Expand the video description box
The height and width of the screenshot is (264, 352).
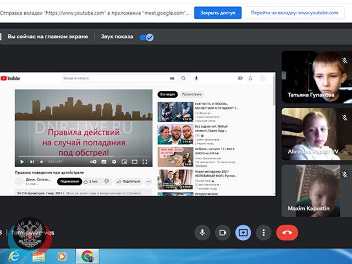[84, 193]
